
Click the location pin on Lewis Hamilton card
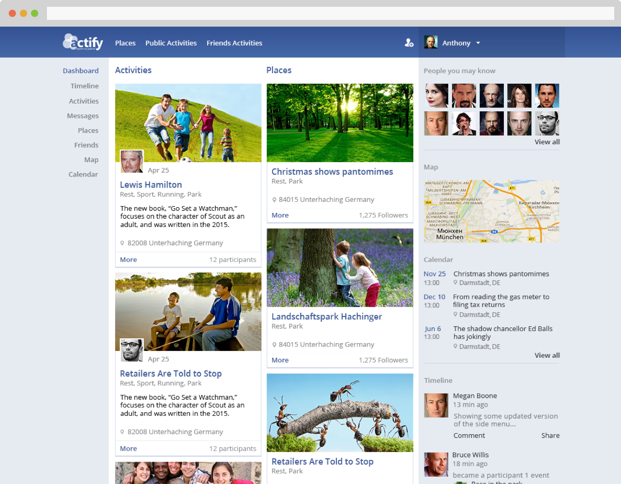coord(122,243)
